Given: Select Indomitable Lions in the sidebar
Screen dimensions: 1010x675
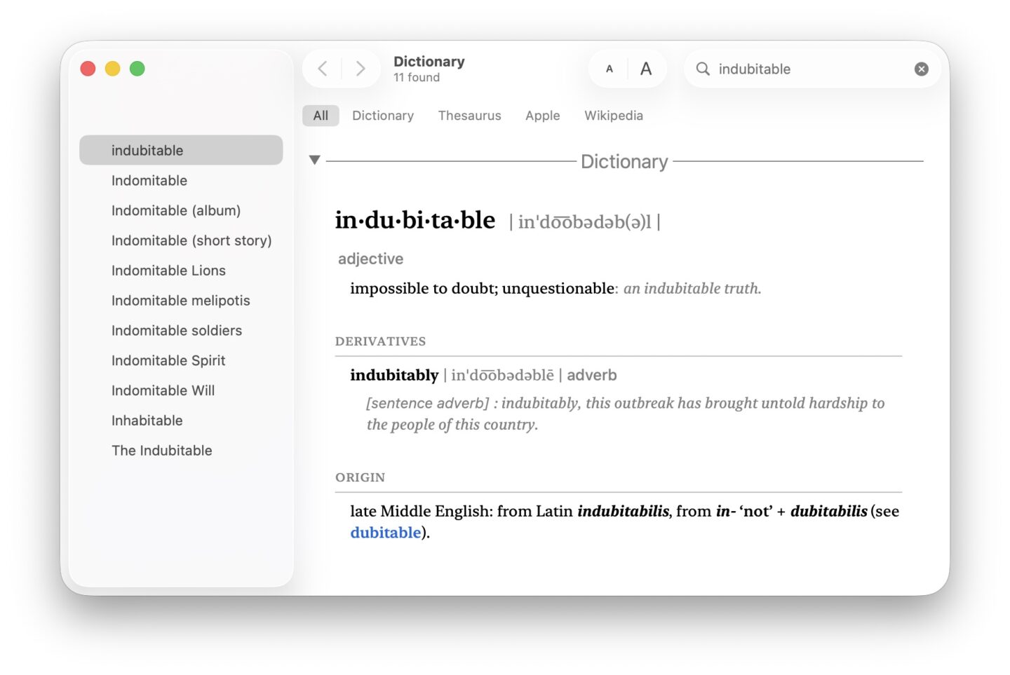Looking at the screenshot, I should (168, 270).
